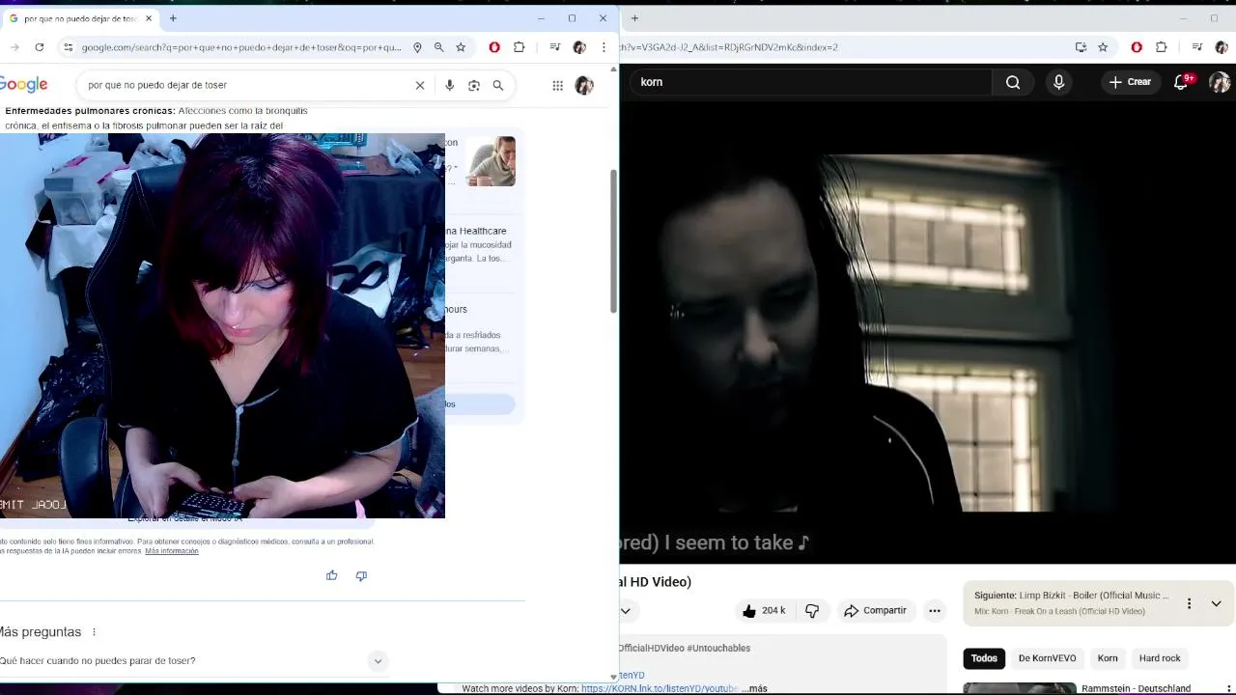Screen dimensions: 1236x695
Task: Open the Rammstein - Deutschland video thumbnail
Action: tap(1020, 688)
